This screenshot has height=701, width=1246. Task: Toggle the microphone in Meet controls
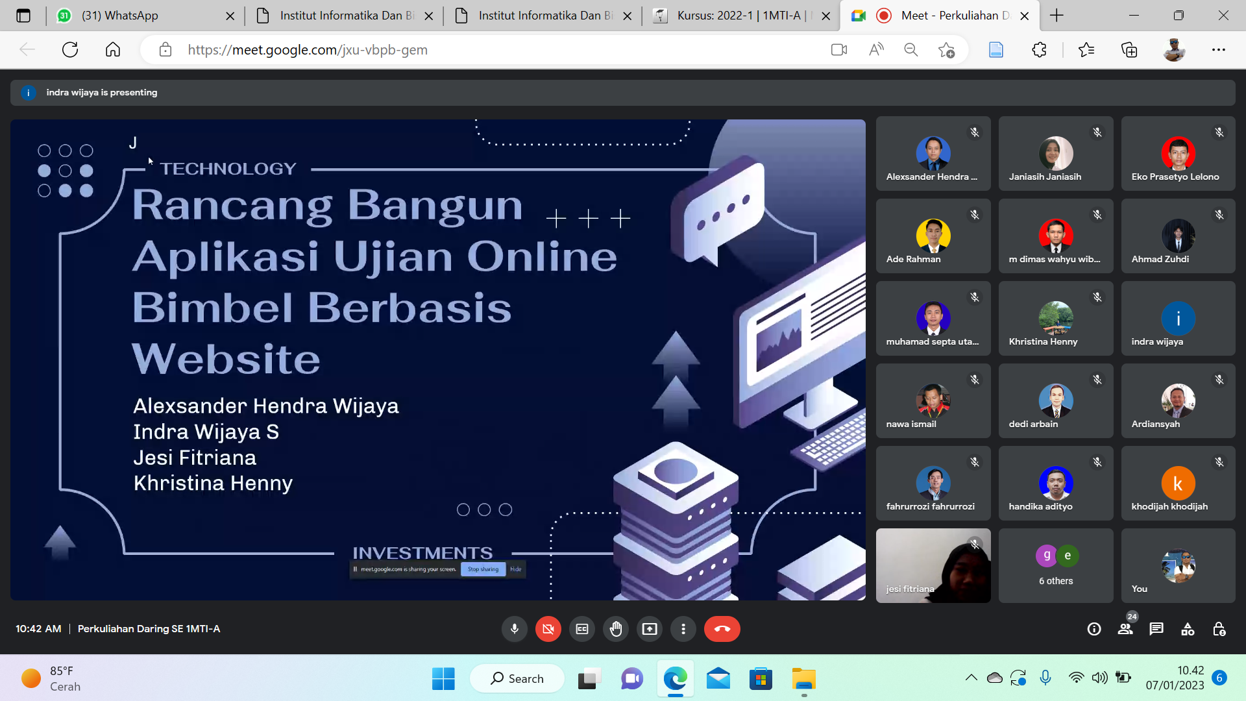tap(515, 629)
